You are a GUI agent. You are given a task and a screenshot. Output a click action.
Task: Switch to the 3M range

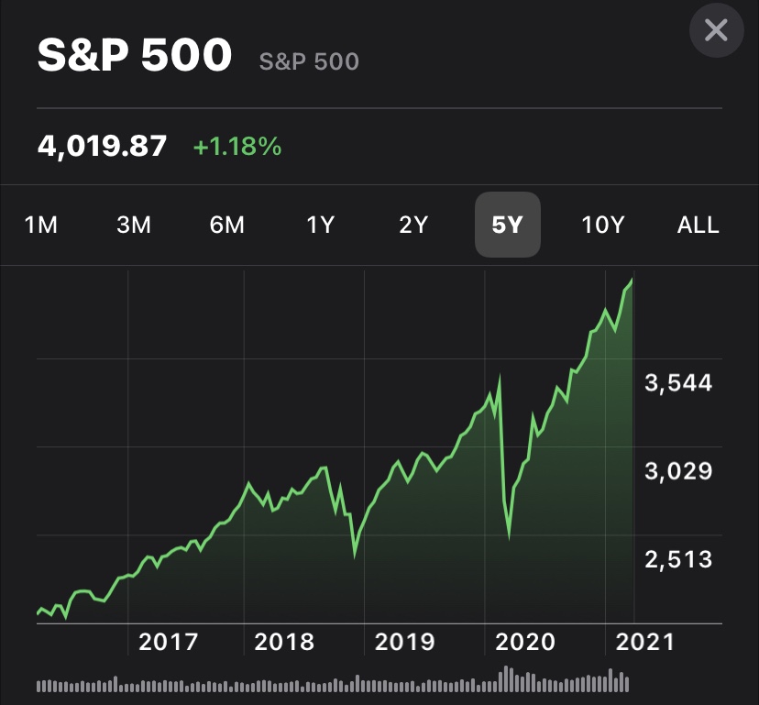(134, 226)
